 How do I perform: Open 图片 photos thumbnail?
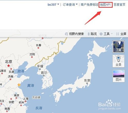[119, 76]
